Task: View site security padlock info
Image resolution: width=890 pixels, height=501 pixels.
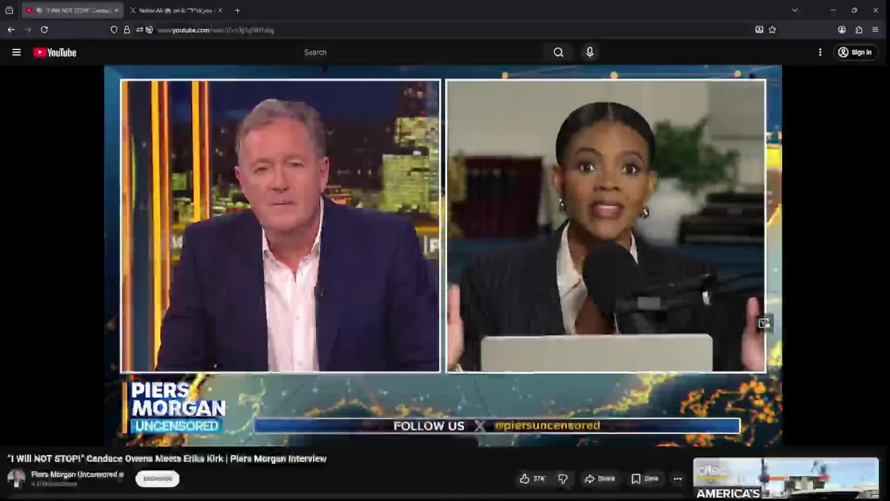Action: point(127,30)
